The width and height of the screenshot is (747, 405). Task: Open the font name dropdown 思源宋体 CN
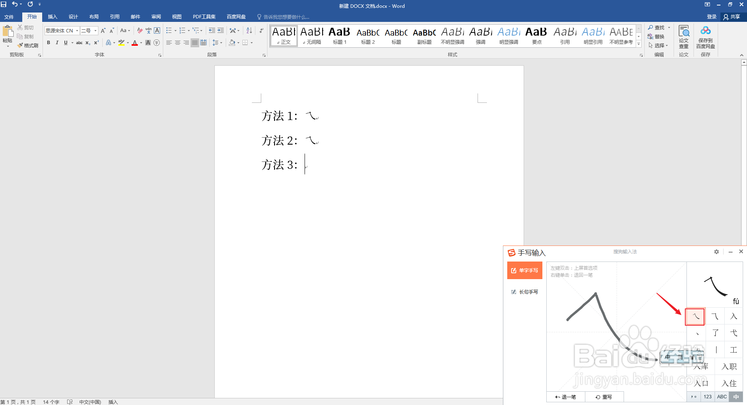(77, 30)
